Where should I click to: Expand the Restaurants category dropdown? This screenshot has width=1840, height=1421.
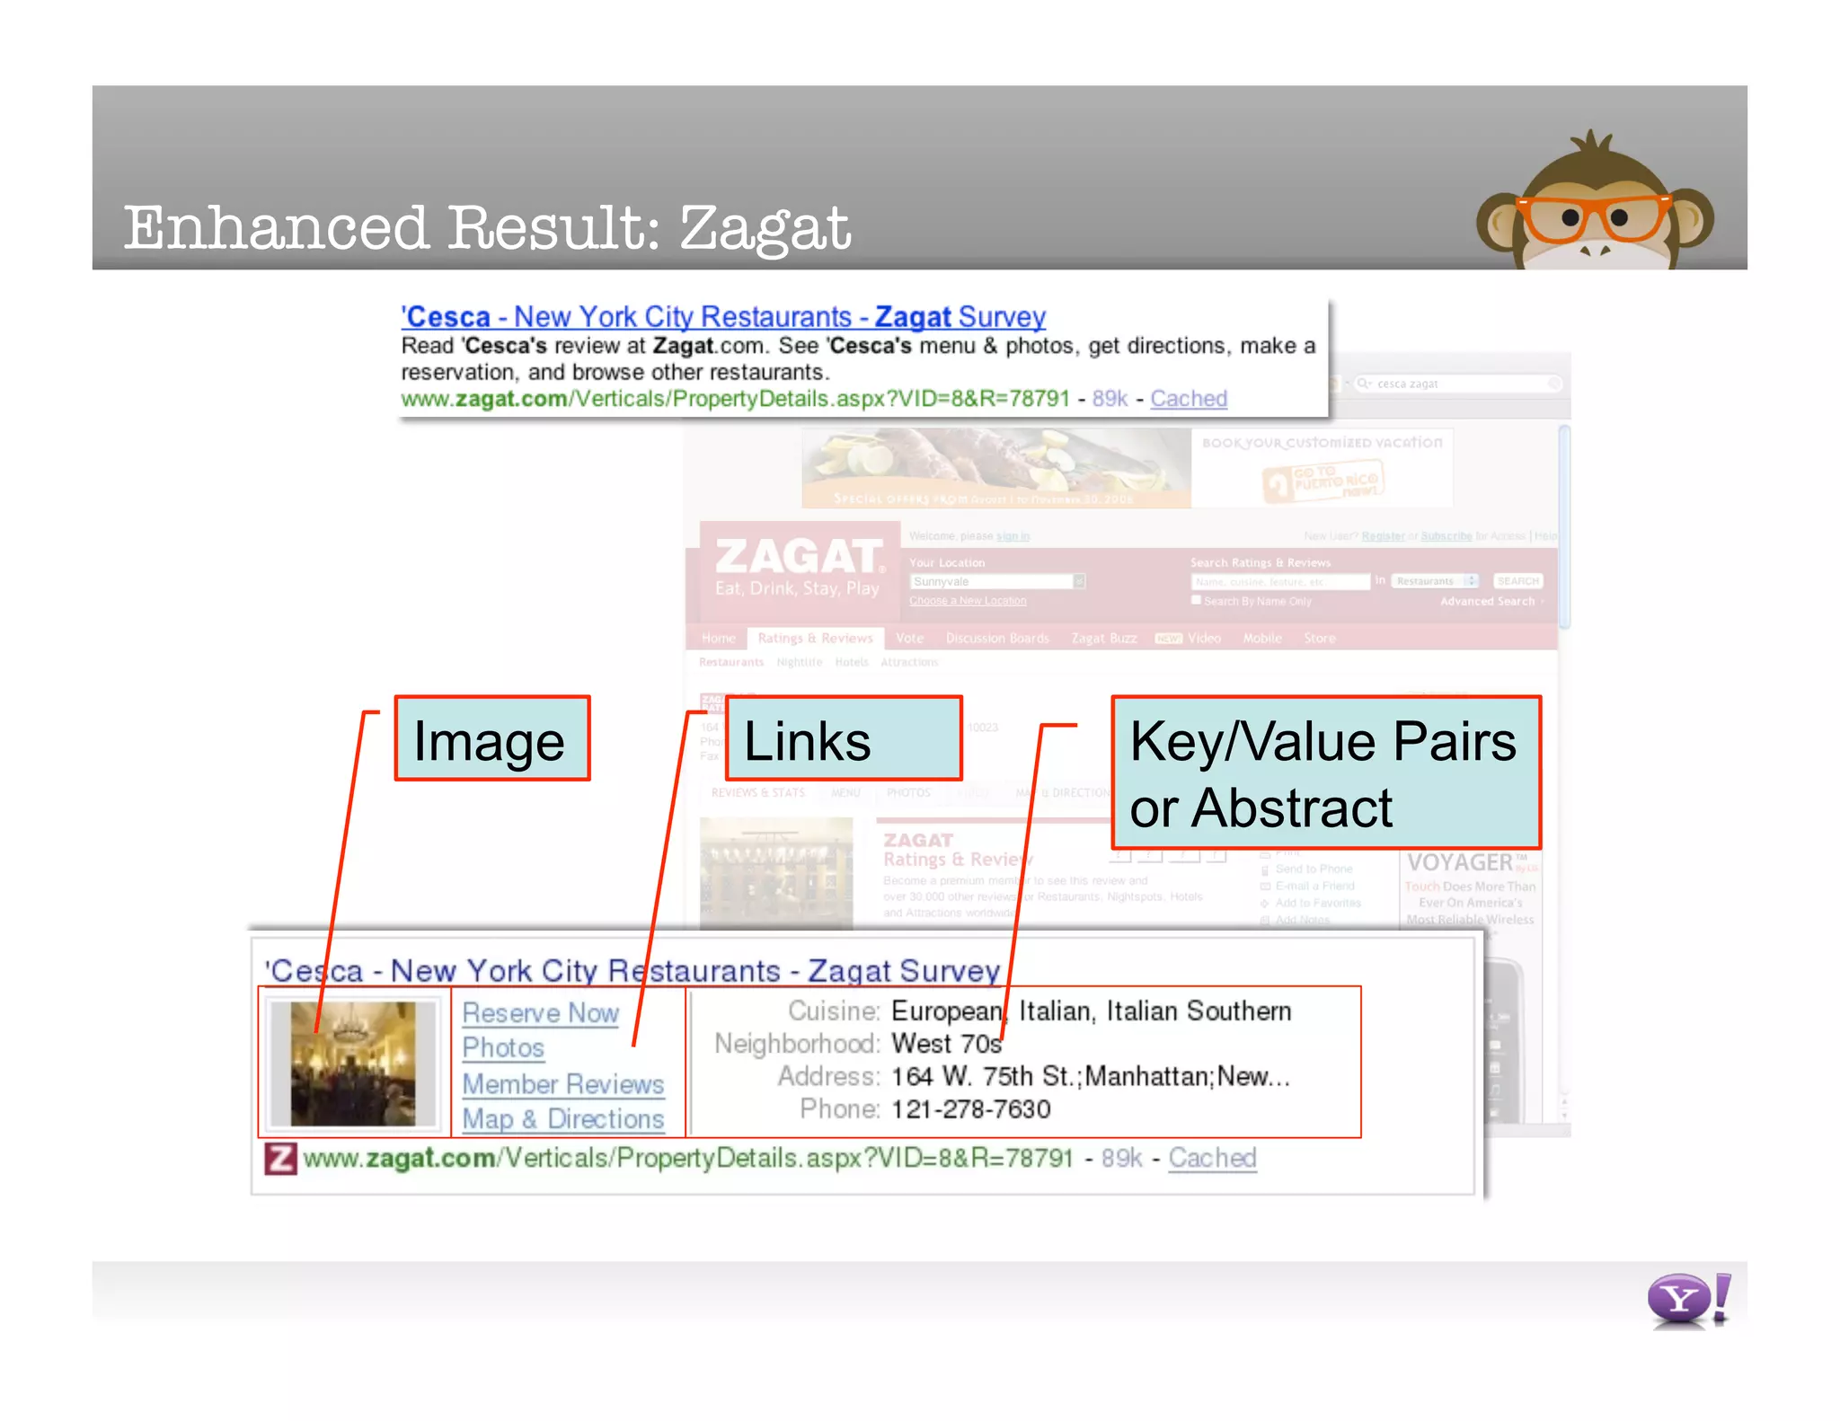click(1435, 581)
